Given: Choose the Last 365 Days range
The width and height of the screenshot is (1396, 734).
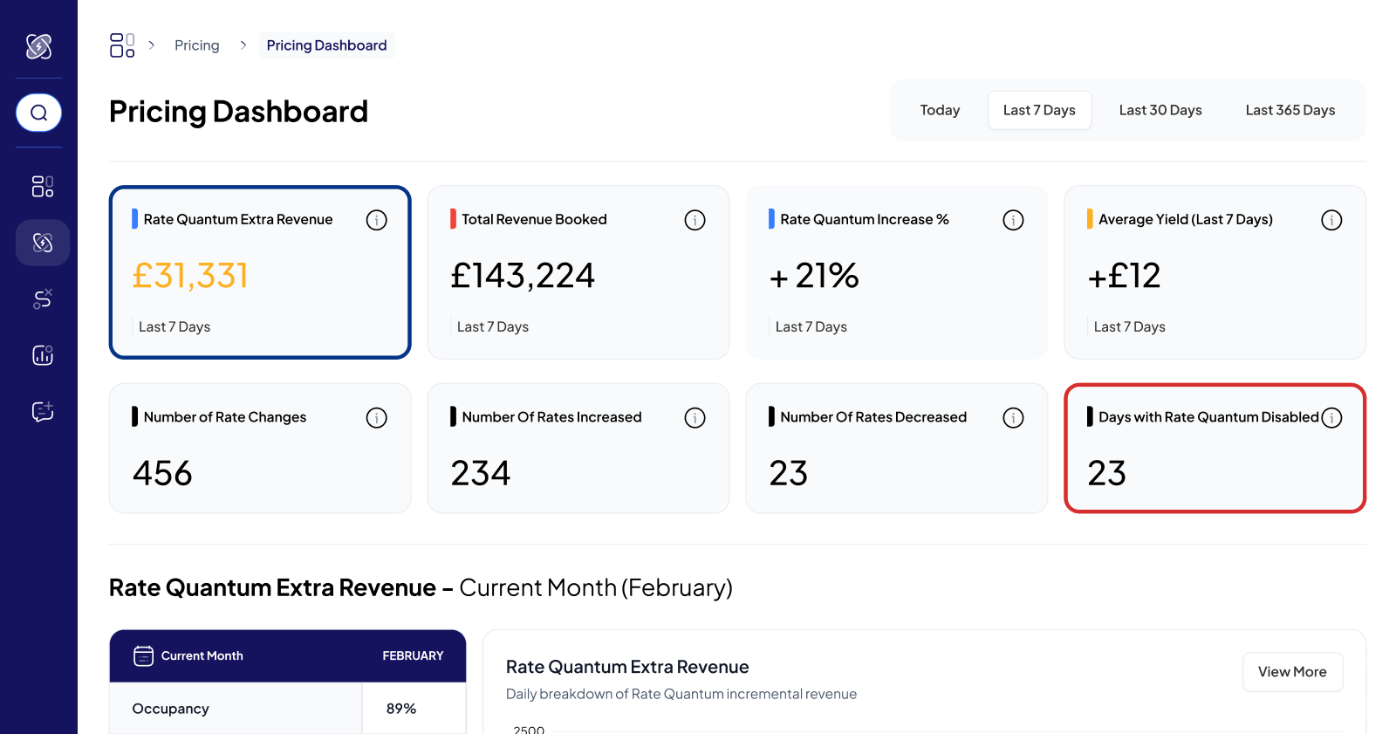Looking at the screenshot, I should coord(1290,110).
